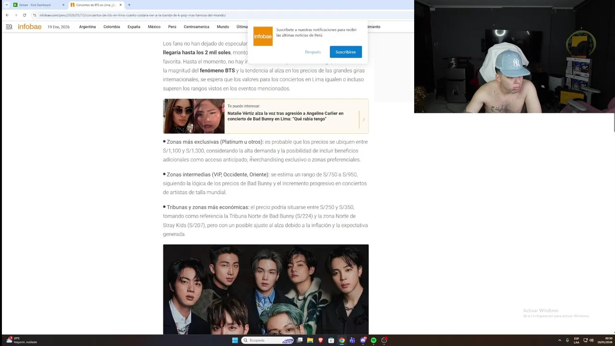The height and width of the screenshot is (346, 615).
Task: Open Natalie Vértiz related article link
Action: pos(285,116)
